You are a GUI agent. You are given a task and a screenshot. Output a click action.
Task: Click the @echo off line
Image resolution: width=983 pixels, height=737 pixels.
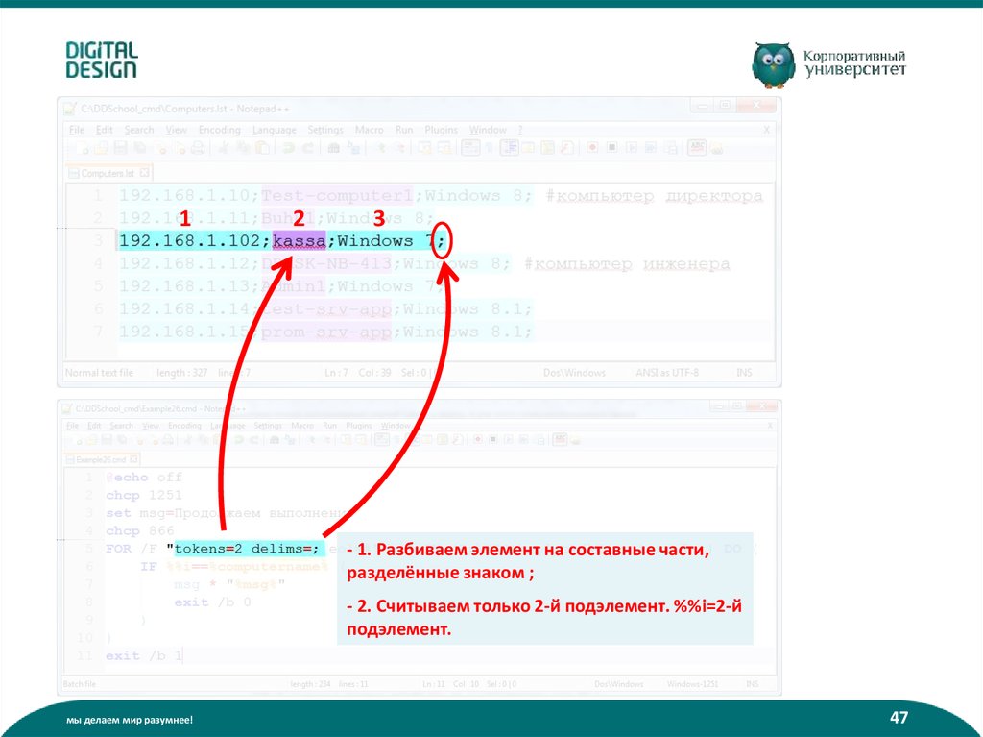pyautogui.click(x=144, y=478)
